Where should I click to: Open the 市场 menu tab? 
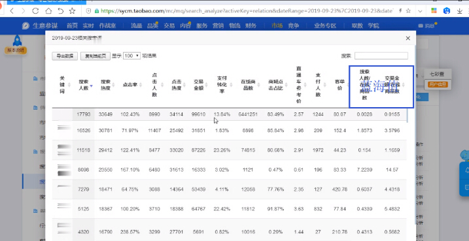(277, 25)
